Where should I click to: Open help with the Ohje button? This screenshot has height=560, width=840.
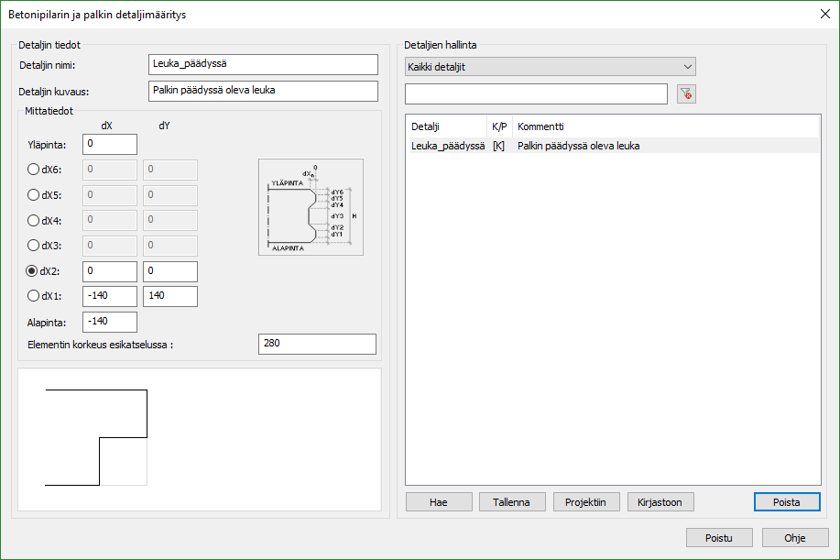(x=794, y=538)
